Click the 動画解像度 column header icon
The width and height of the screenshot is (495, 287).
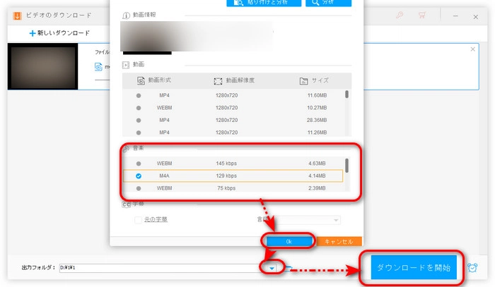218,81
